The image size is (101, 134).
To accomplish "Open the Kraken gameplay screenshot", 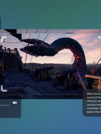I will (x=50, y=64).
